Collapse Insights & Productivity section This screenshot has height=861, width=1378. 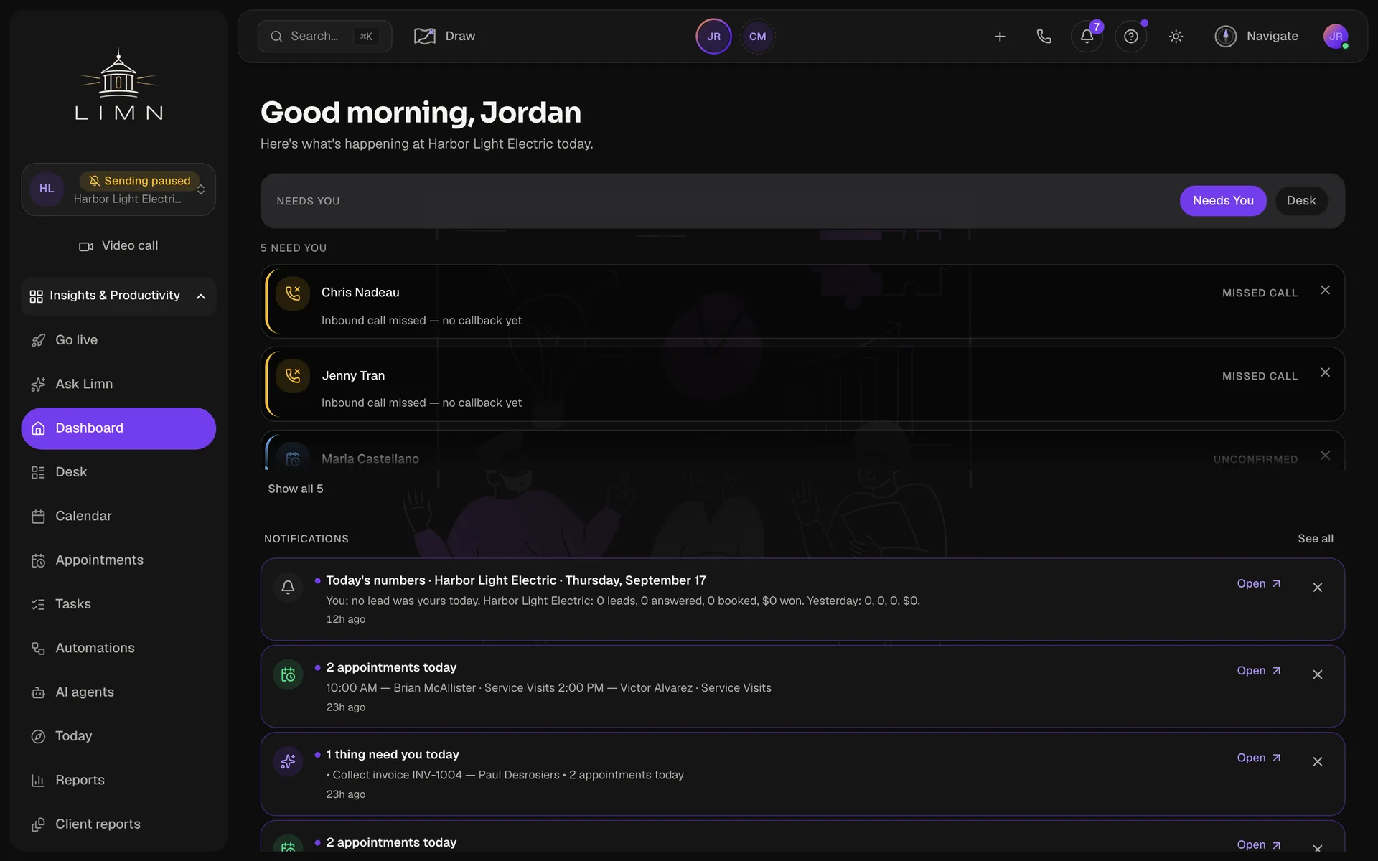(x=118, y=296)
